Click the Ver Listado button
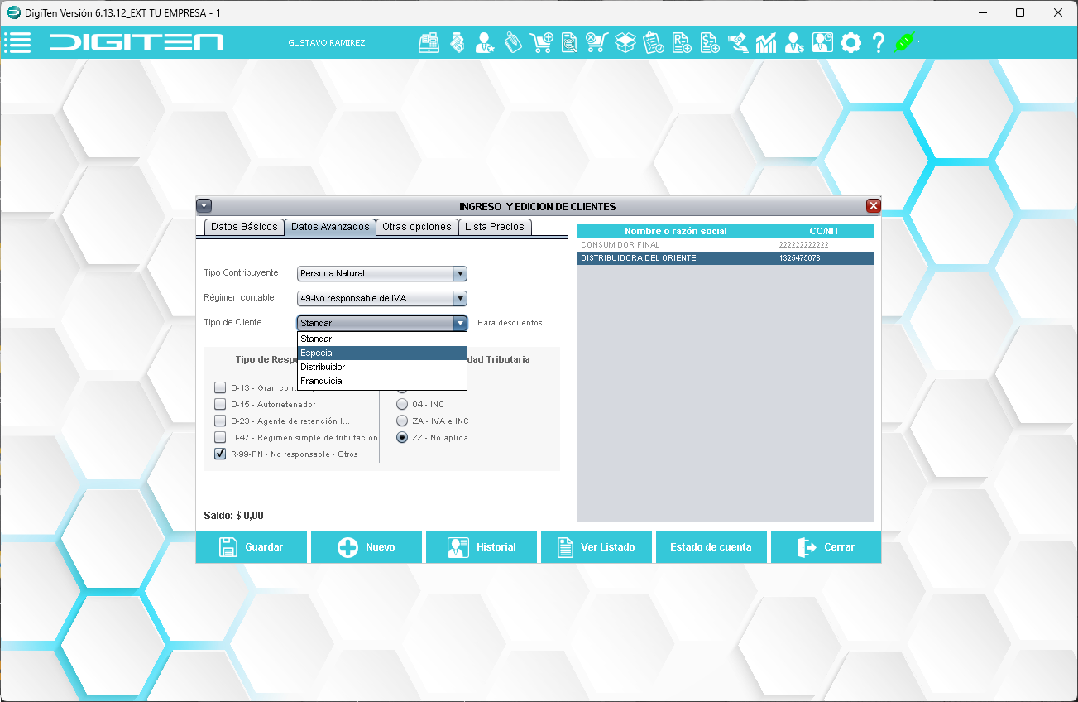This screenshot has height=702, width=1078. click(596, 547)
